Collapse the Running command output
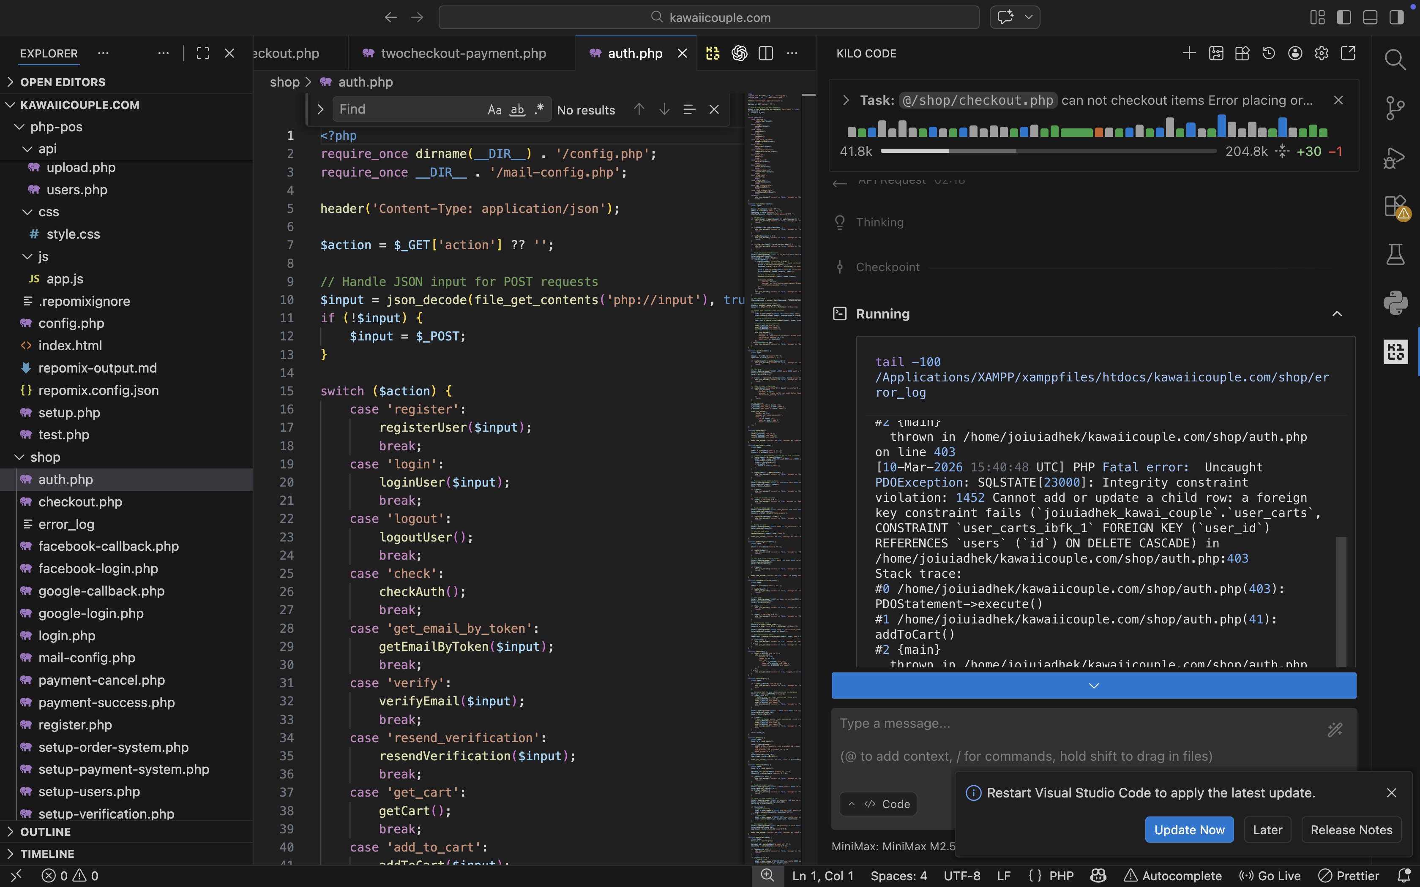Screen dimensions: 1420x887 click(1337, 314)
